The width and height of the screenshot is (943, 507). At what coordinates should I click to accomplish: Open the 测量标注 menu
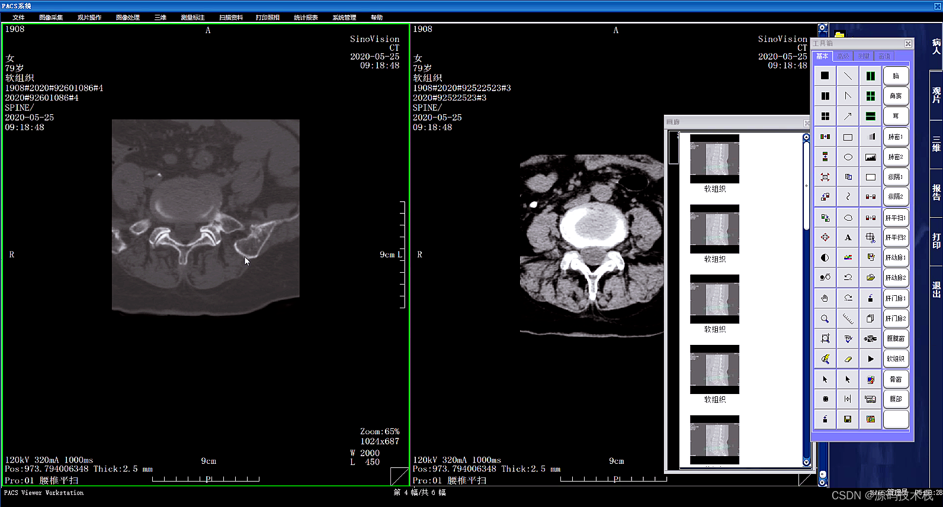click(x=193, y=18)
